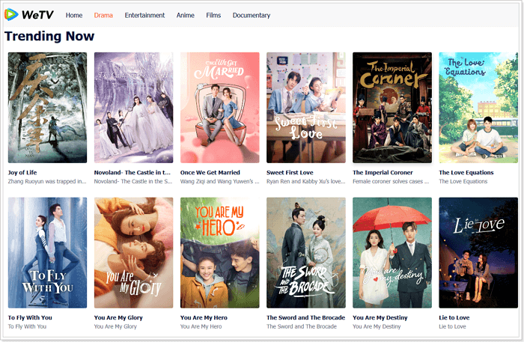Click the Once We Get Married poster

point(219,107)
